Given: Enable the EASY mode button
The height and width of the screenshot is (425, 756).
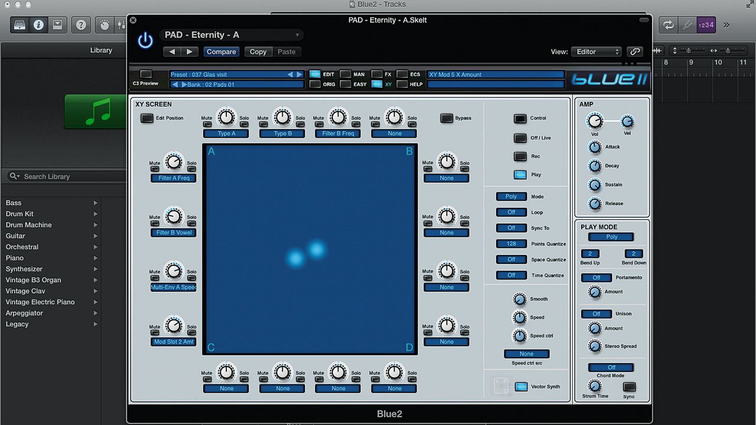Looking at the screenshot, I should tap(345, 84).
